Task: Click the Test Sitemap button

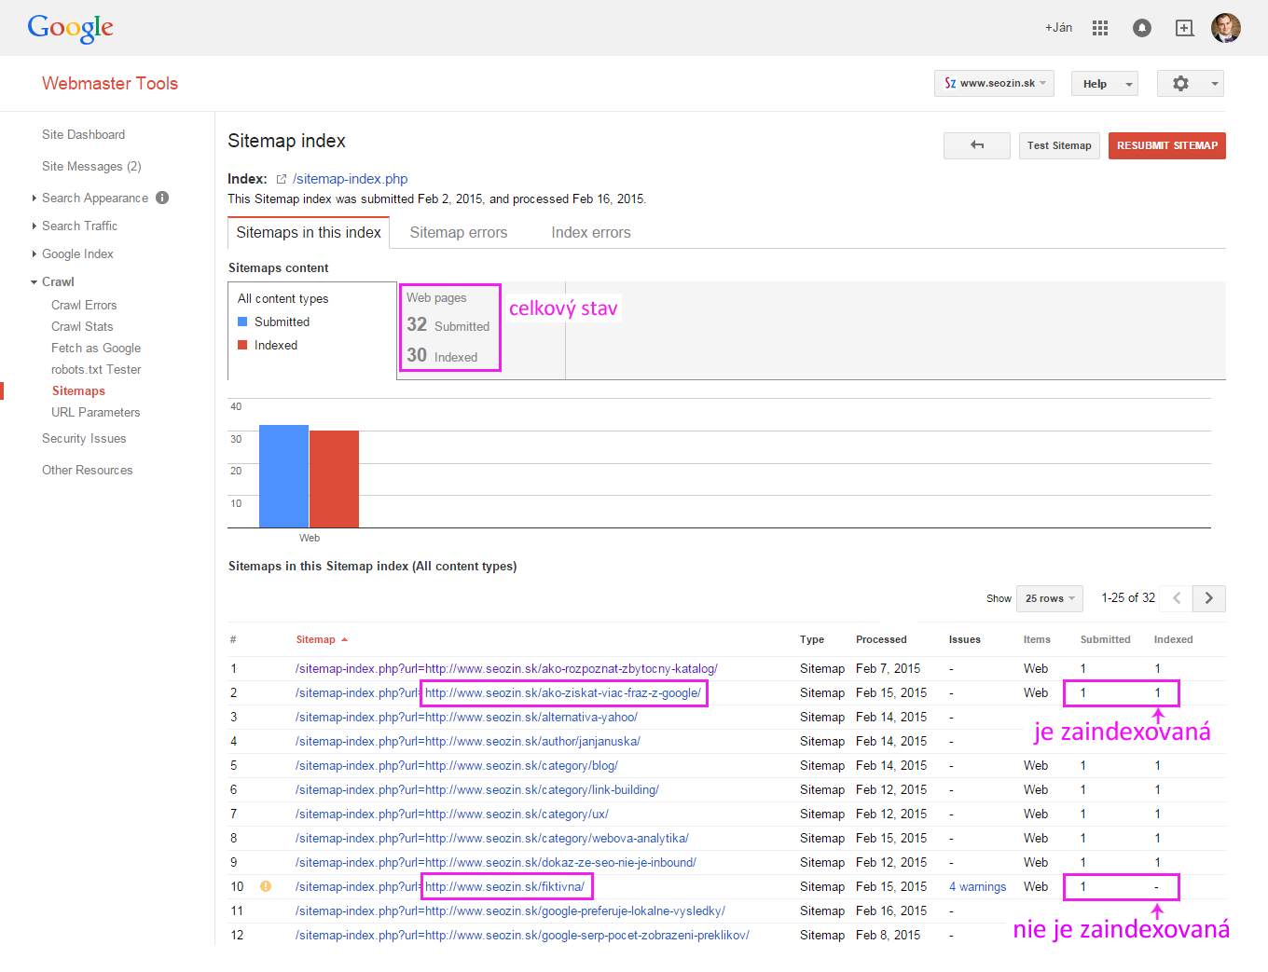Action: click(1059, 145)
